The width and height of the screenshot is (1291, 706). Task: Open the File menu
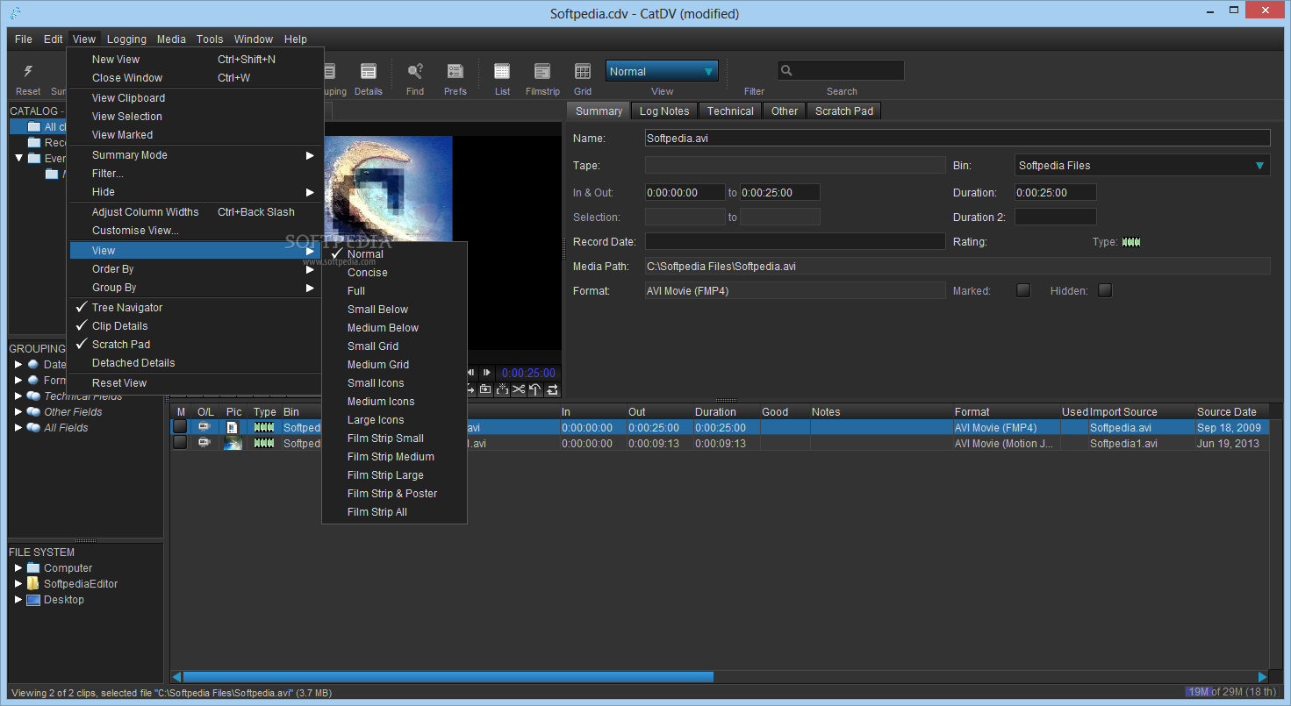24,39
